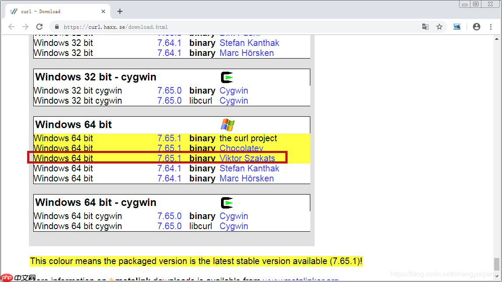Close the curl - Download tab
This screenshot has width=502, height=282.
point(103,11)
